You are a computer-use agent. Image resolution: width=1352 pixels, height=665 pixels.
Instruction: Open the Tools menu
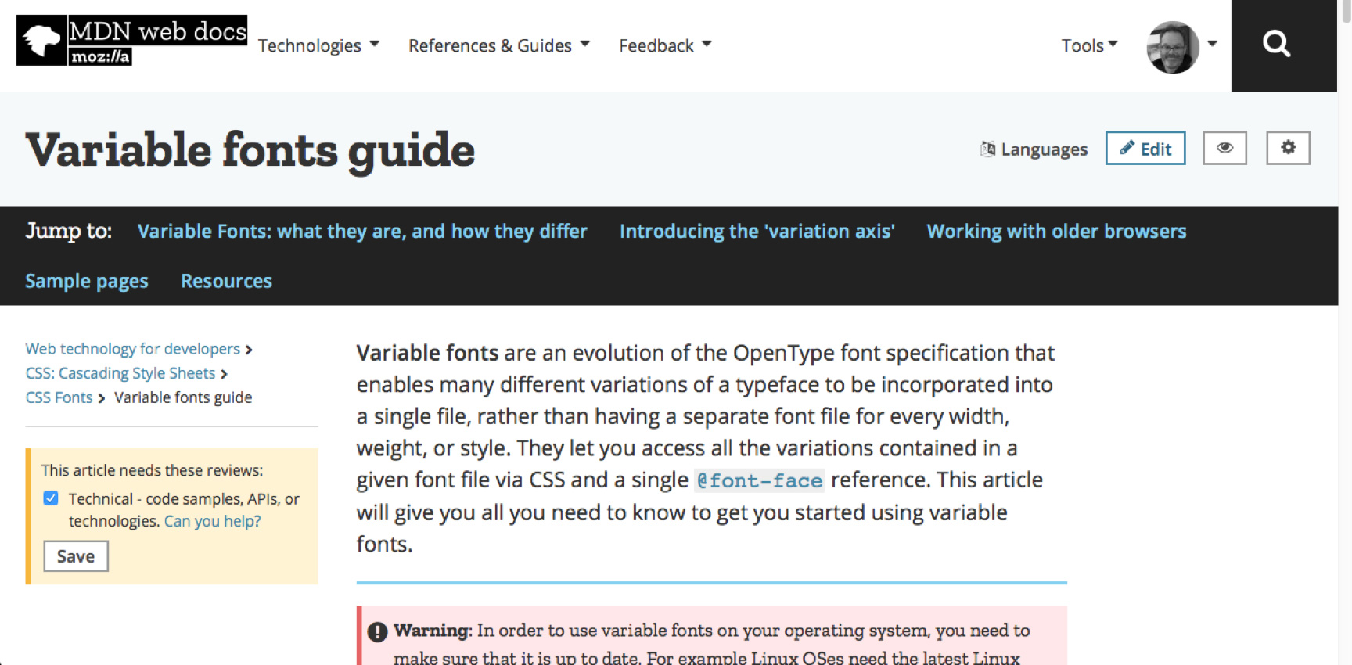1088,45
